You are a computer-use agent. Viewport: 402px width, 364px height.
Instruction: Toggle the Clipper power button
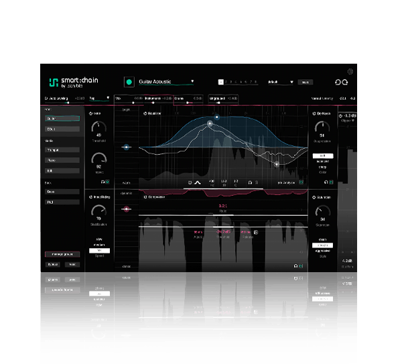[x=341, y=116]
